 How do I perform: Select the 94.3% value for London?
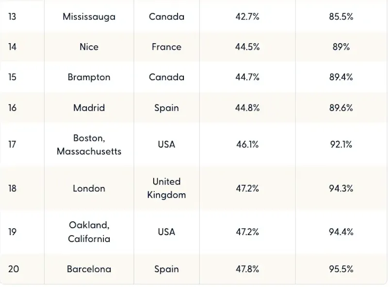click(x=341, y=188)
